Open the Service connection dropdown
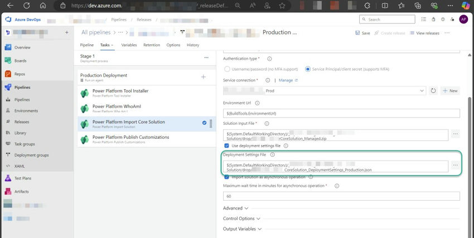The image size is (474, 238). coord(325,91)
